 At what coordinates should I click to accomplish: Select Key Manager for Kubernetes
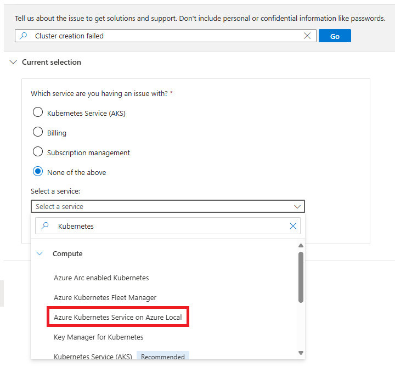tap(98, 337)
